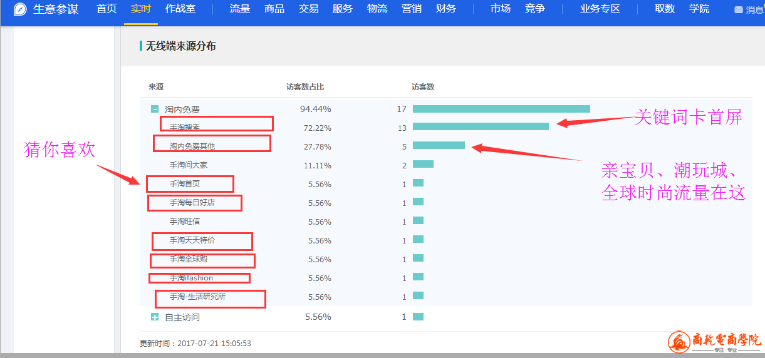Click visitor count 17 for 淘内免费
Image resolution: width=765 pixels, height=358 pixels.
[x=402, y=109]
